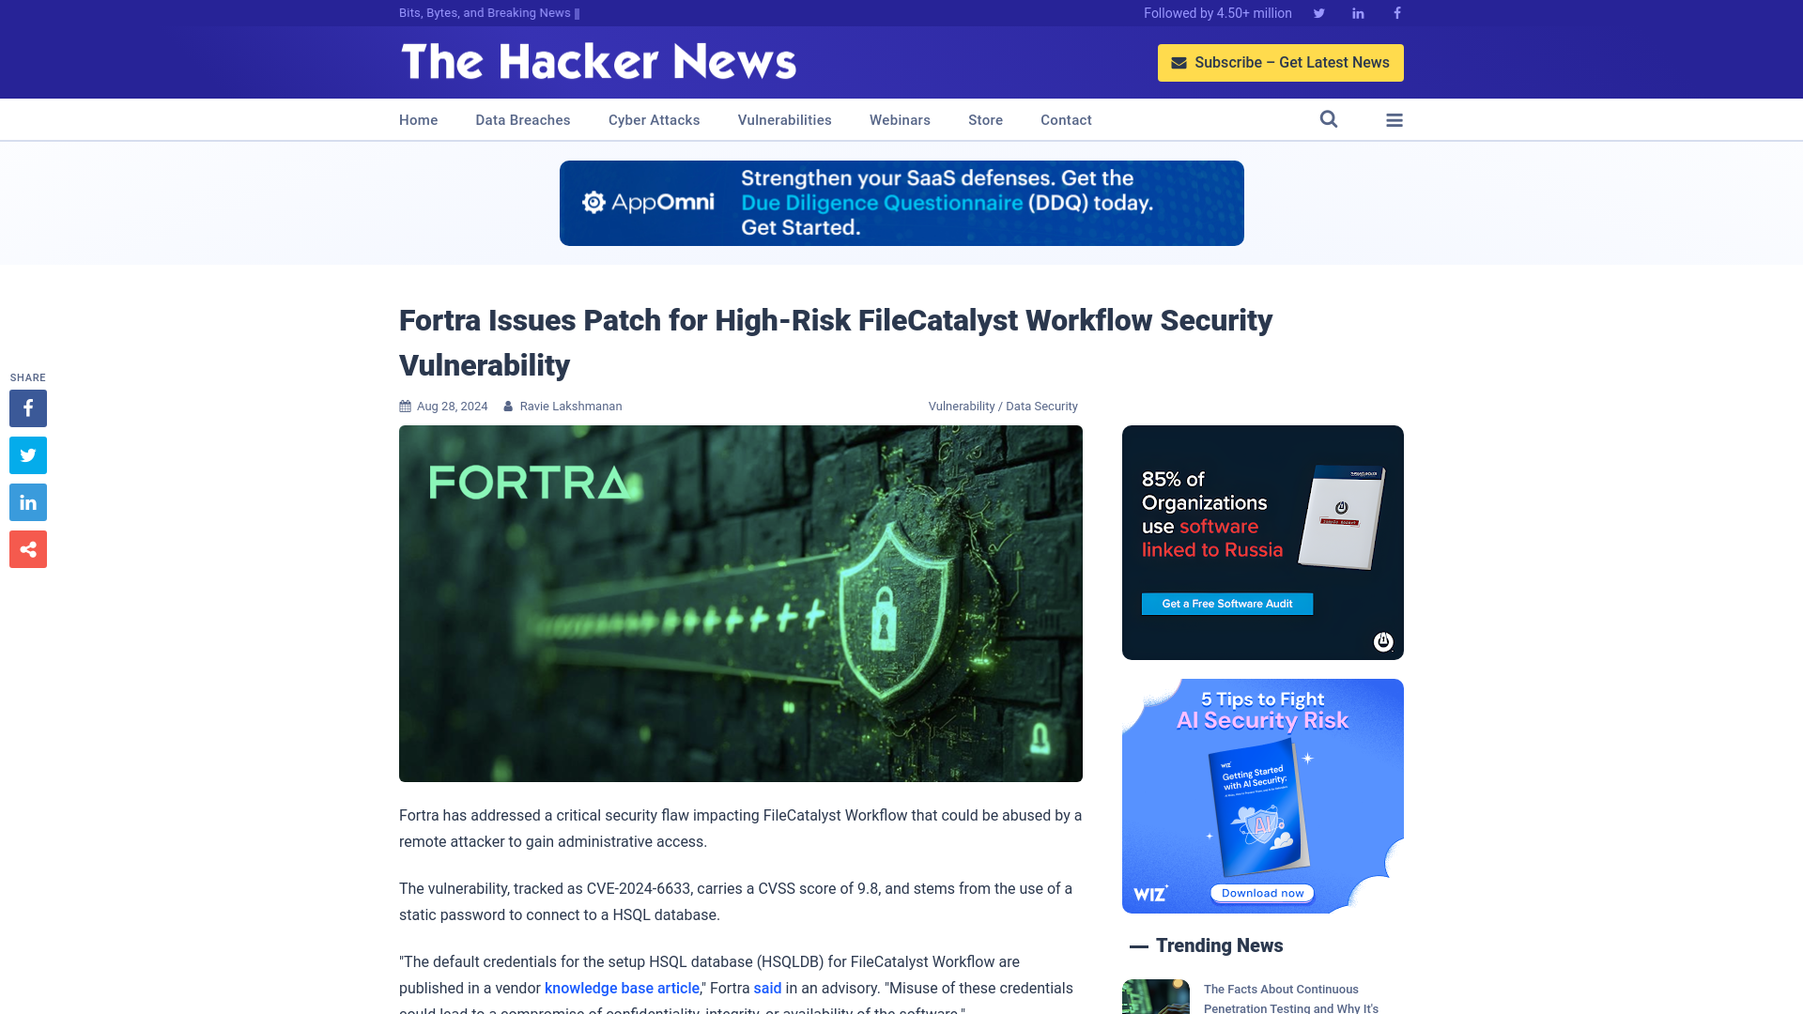Click the generic share icon

tap(27, 548)
